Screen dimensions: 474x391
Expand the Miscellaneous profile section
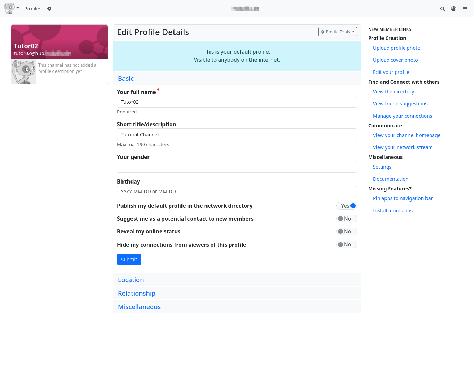[x=139, y=307]
